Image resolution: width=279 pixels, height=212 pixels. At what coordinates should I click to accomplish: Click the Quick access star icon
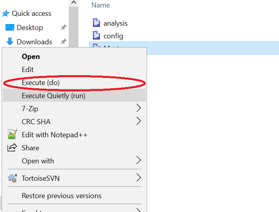(6, 13)
